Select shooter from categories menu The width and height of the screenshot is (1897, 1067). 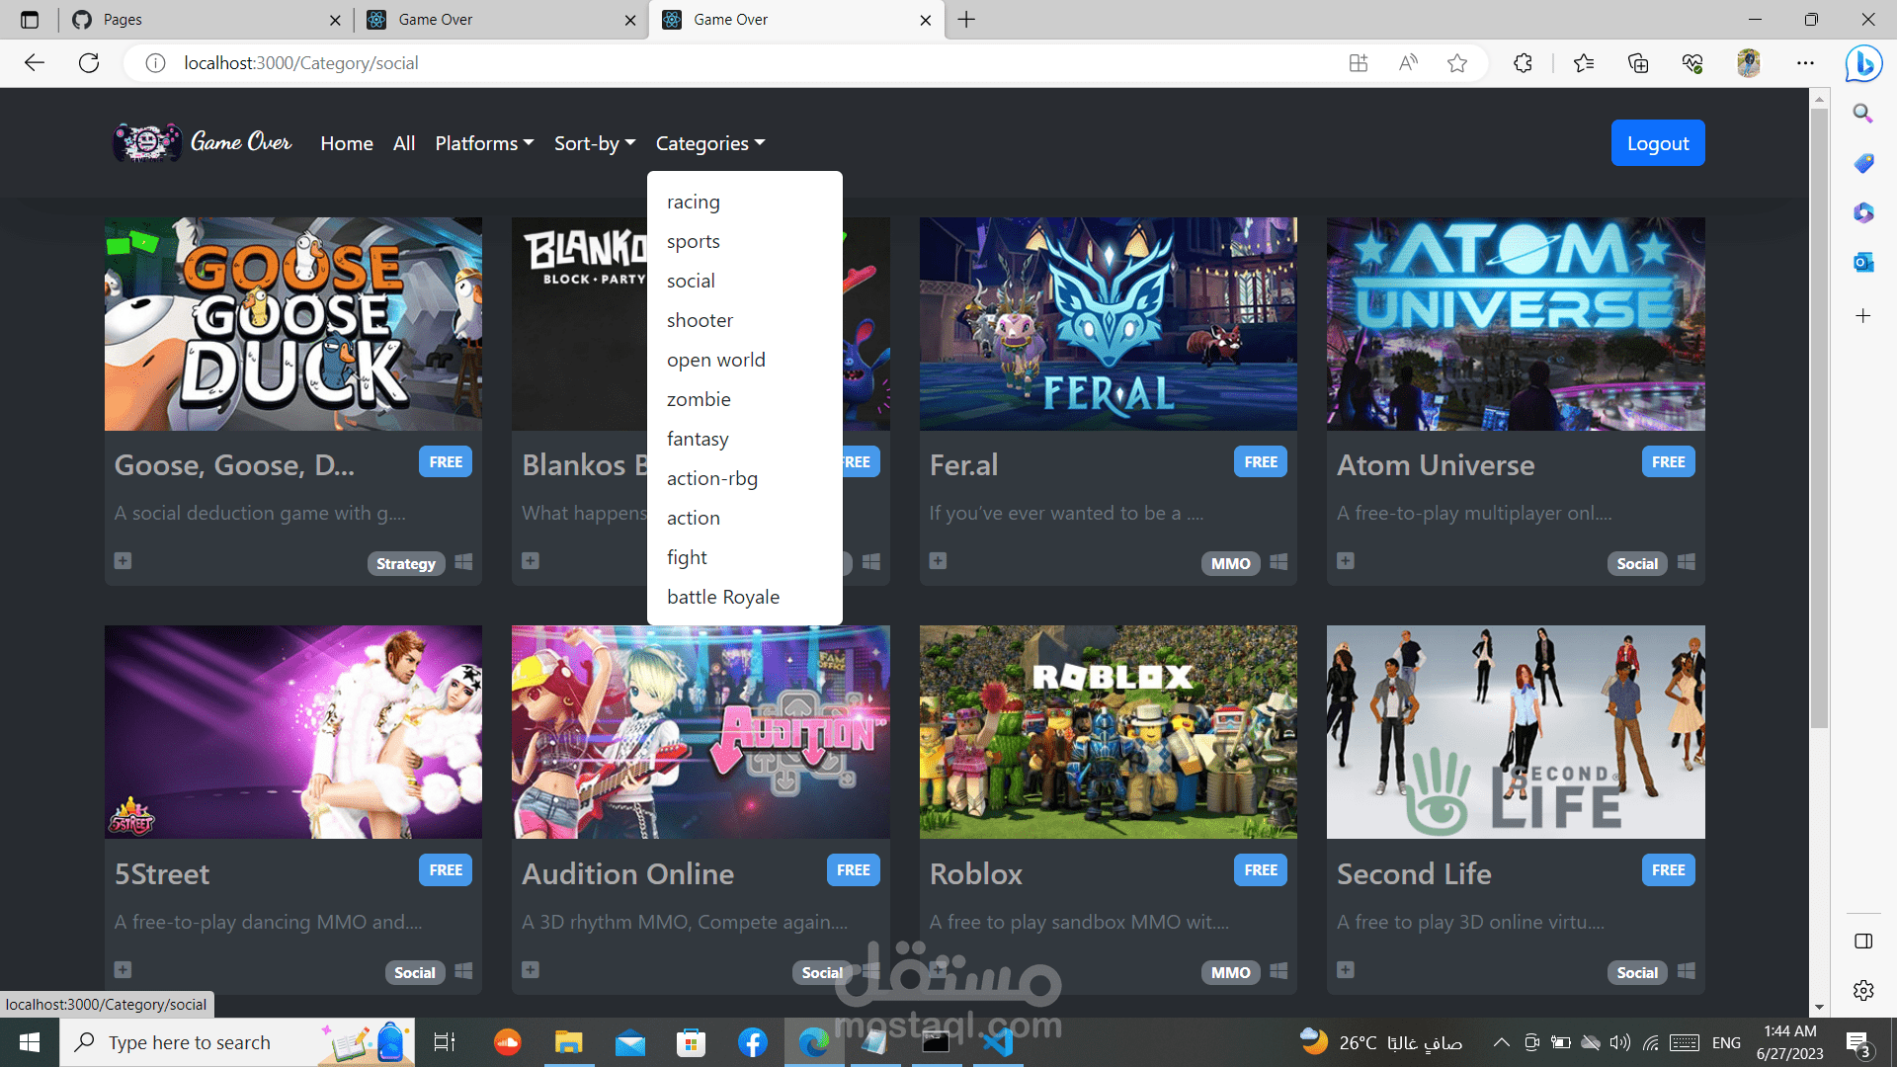pyautogui.click(x=700, y=320)
